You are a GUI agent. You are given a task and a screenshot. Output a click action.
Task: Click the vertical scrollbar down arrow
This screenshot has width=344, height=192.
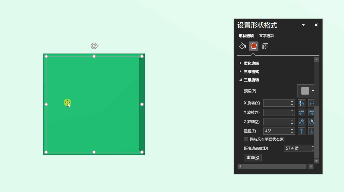coord(316,161)
